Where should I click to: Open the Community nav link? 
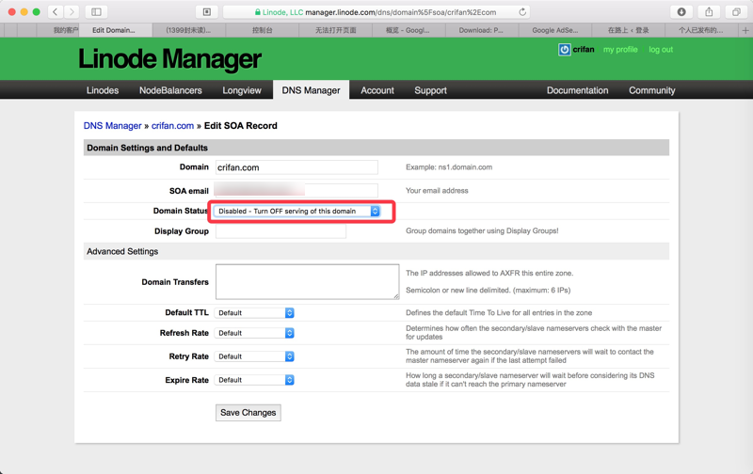(651, 90)
